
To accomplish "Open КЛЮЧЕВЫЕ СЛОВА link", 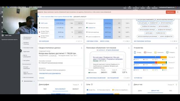I will coord(92,41).
